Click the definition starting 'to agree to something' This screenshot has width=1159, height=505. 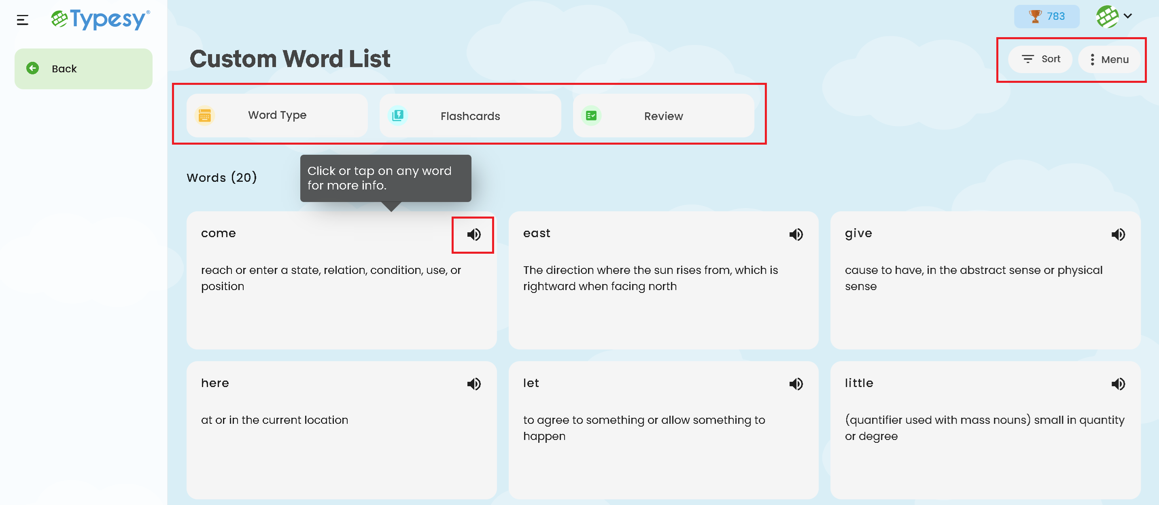click(644, 428)
